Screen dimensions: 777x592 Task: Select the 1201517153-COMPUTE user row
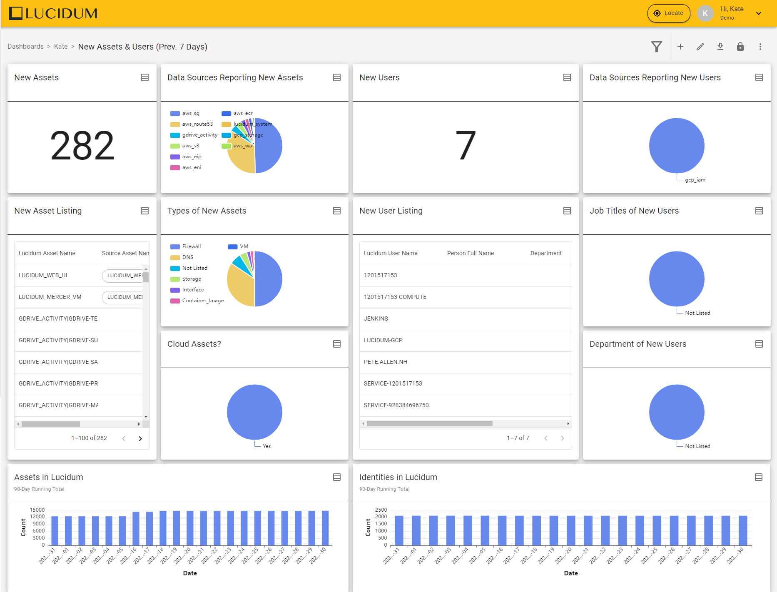point(466,297)
